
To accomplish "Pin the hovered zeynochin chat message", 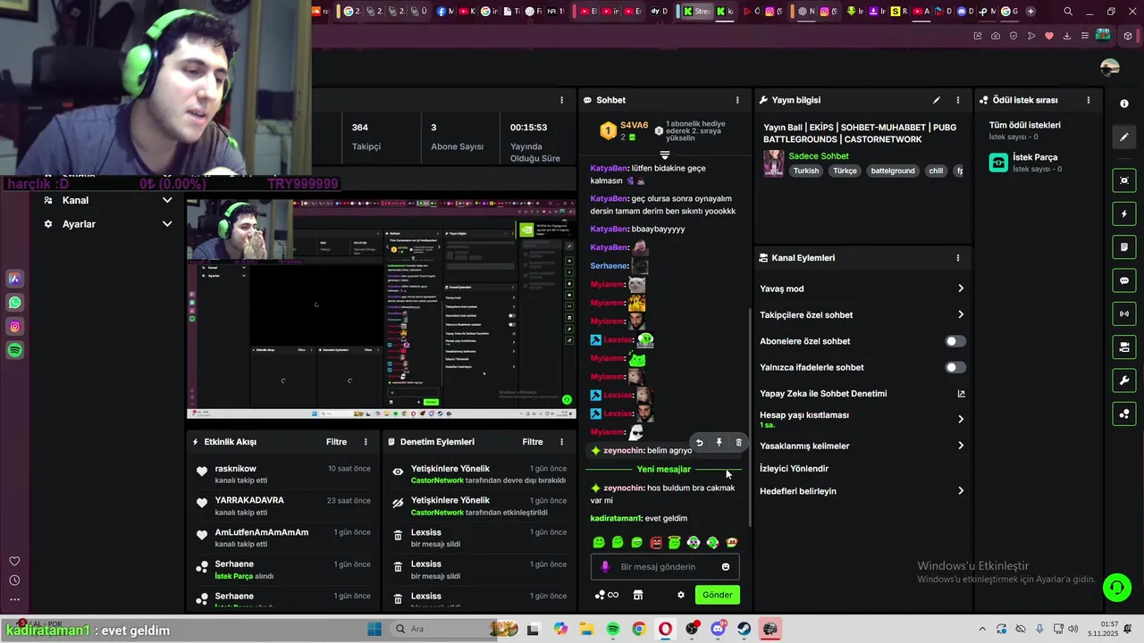I will pos(719,442).
